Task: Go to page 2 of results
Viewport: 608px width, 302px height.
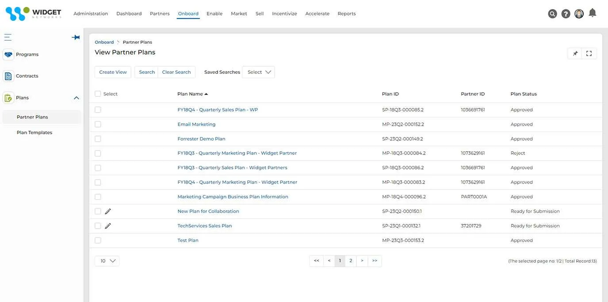Action: click(x=351, y=261)
